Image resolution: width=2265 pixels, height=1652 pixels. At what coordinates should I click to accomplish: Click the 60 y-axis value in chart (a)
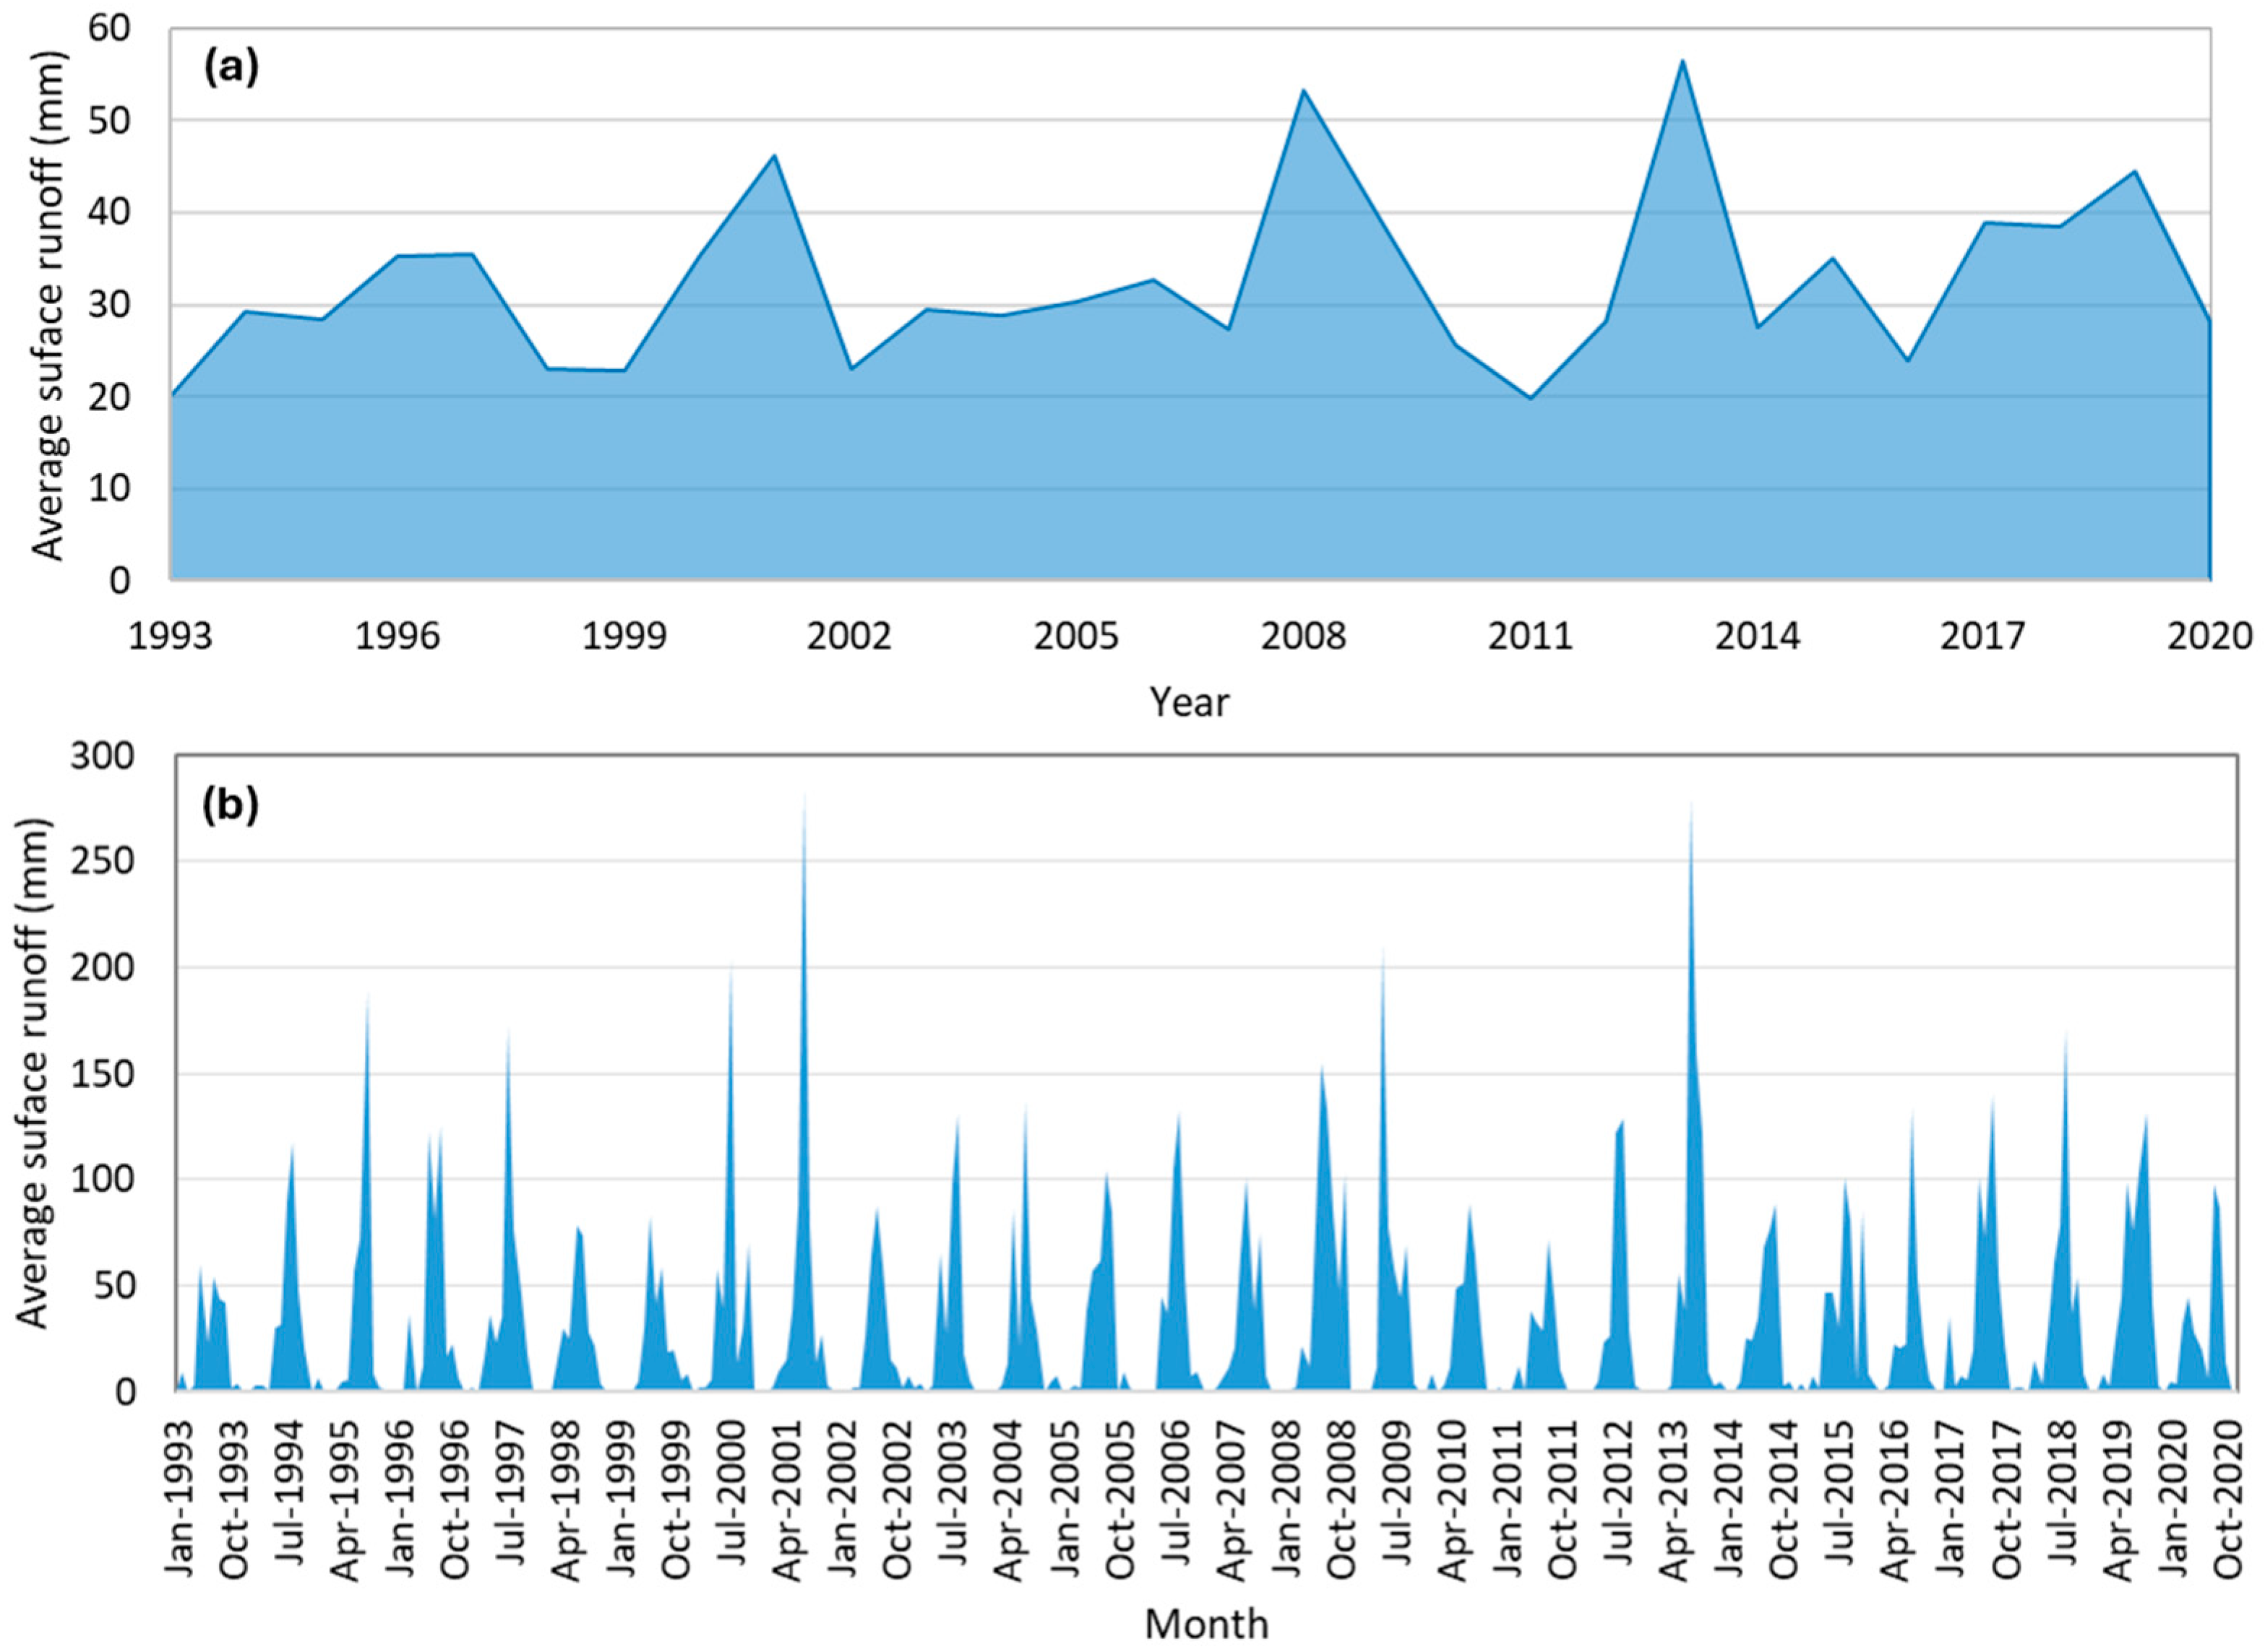(111, 28)
